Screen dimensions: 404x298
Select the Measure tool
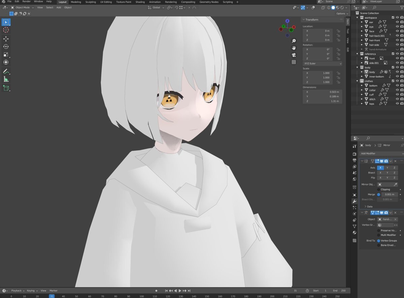pyautogui.click(x=6, y=79)
